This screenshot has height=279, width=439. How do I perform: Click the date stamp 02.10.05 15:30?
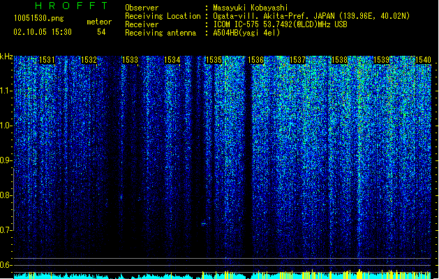pos(43,32)
